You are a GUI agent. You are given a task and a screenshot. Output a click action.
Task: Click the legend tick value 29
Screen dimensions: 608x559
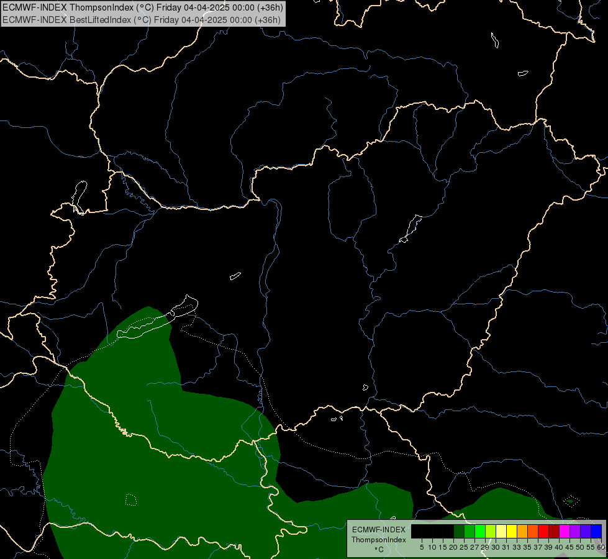[484, 547]
